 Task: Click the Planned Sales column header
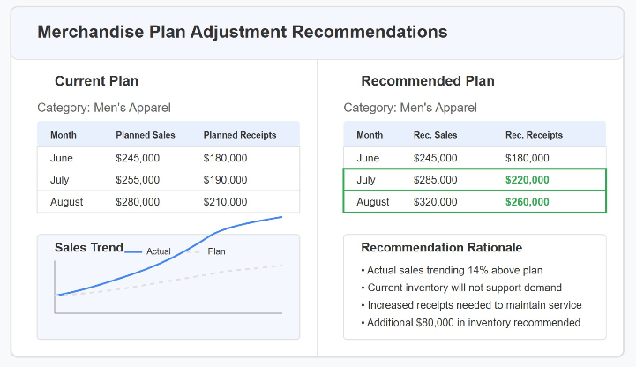[x=146, y=135]
